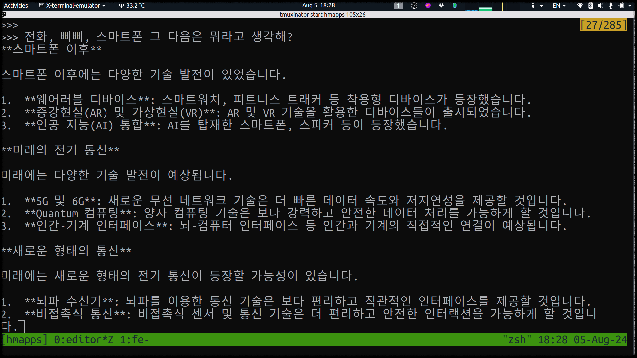
Task: Click the workspace number 1 indicator
Action: (398, 6)
